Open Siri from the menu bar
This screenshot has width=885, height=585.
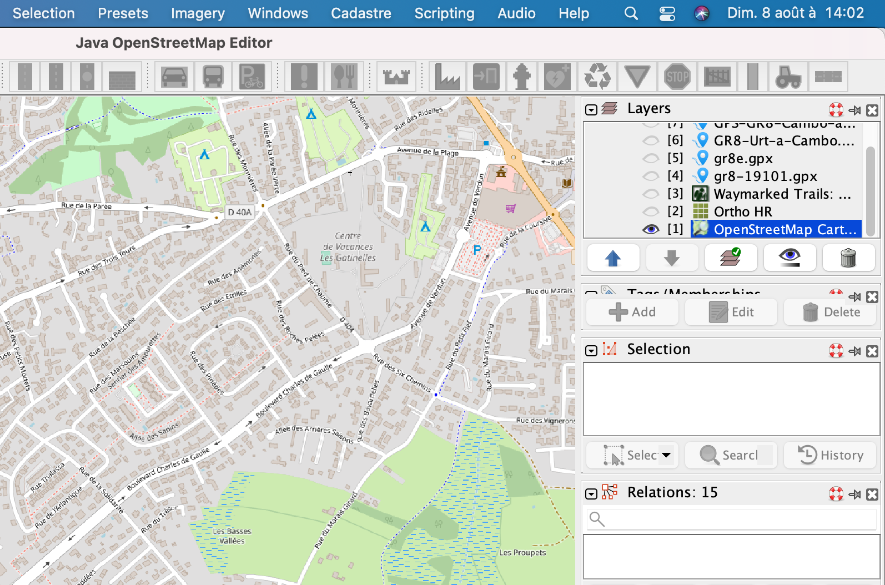pyautogui.click(x=702, y=13)
